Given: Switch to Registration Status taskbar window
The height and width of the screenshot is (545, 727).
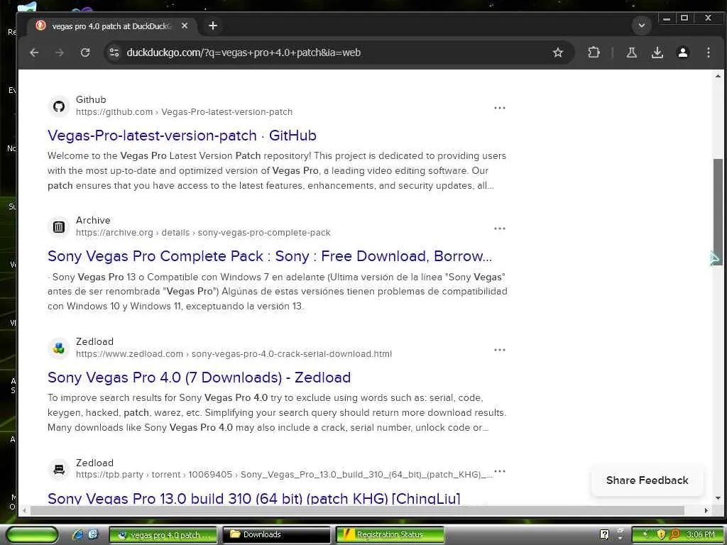Looking at the screenshot, I should click(390, 534).
